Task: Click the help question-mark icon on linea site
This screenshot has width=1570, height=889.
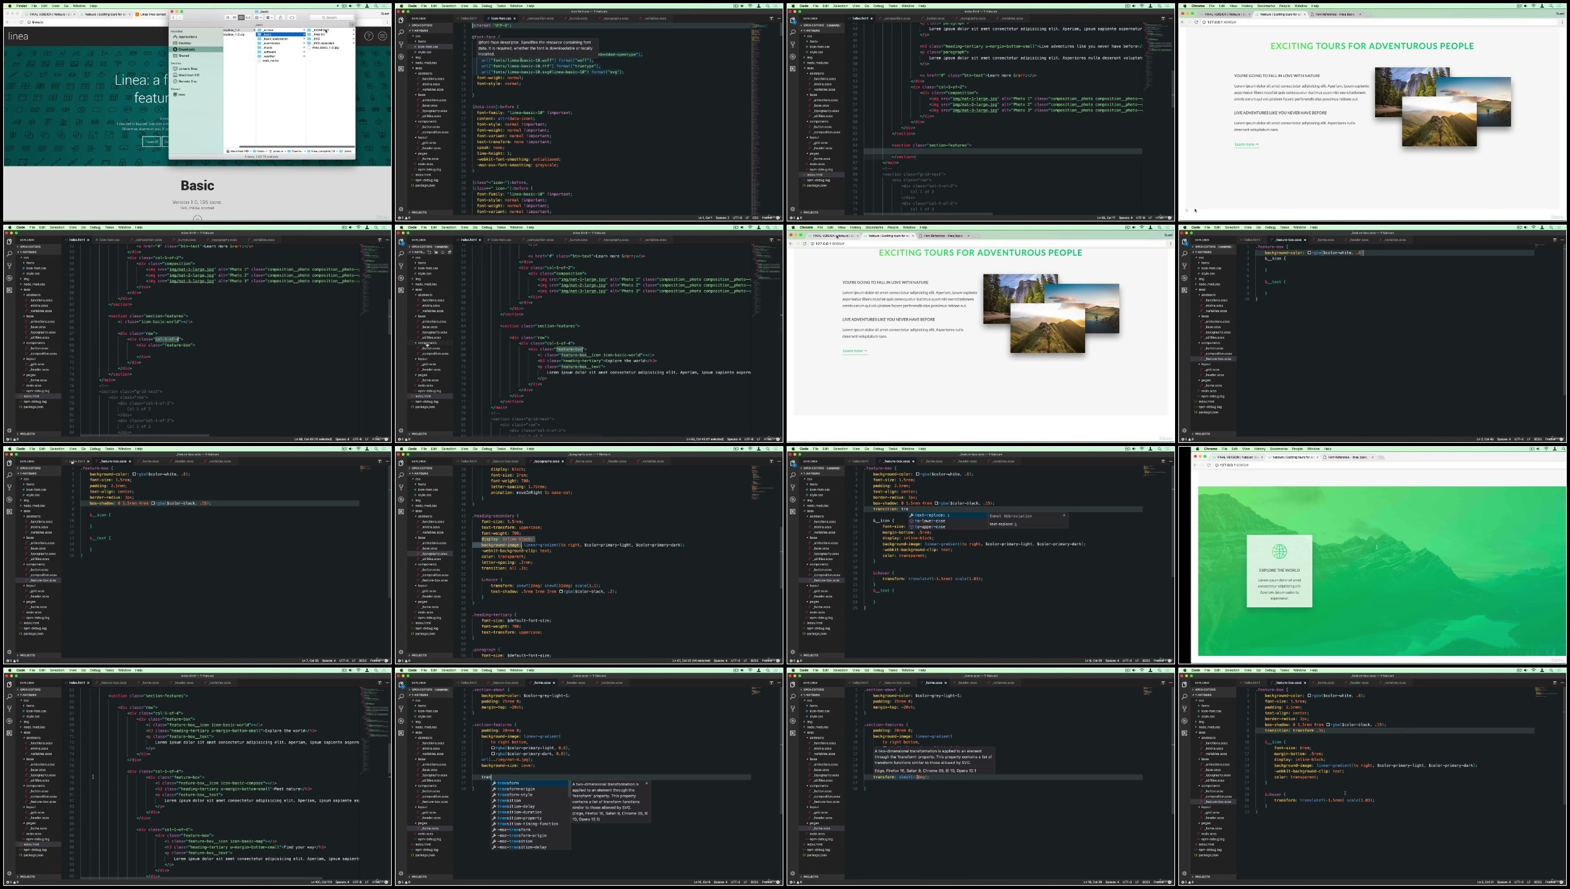Action: pyautogui.click(x=368, y=36)
